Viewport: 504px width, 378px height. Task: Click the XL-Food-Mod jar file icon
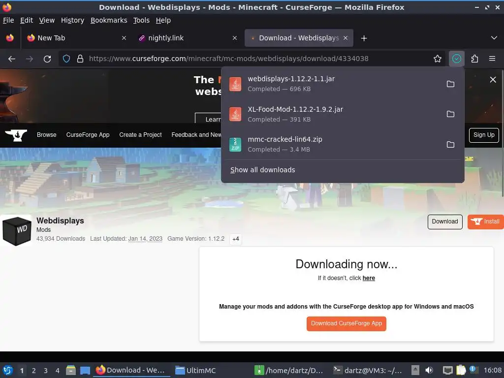(235, 114)
